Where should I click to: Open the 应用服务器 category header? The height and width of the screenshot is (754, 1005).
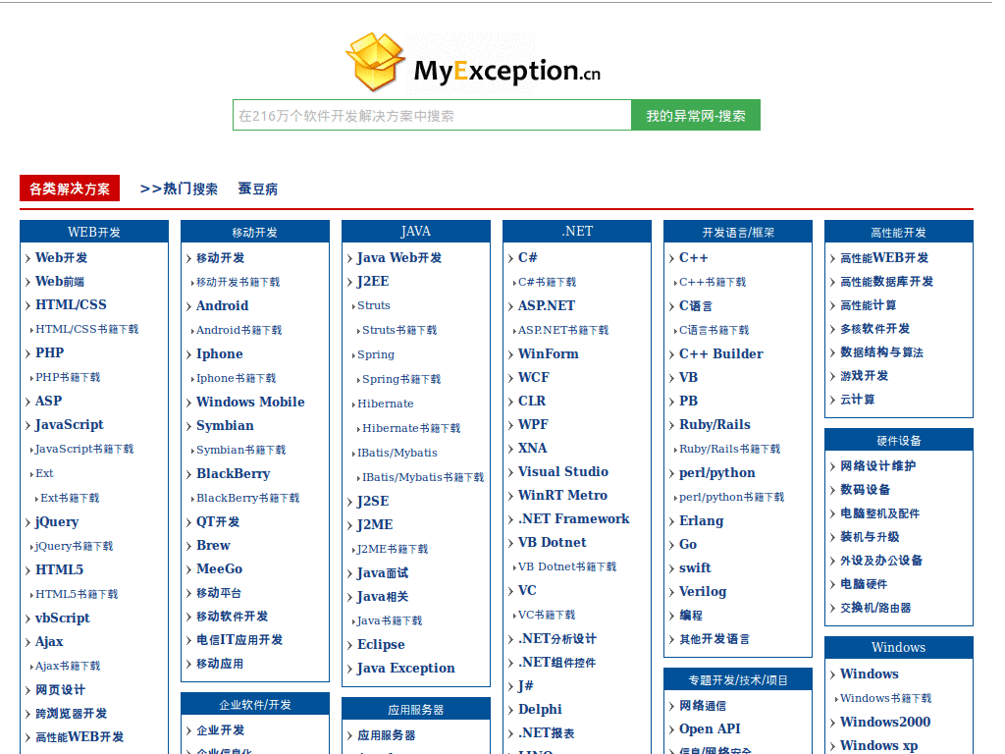416,709
